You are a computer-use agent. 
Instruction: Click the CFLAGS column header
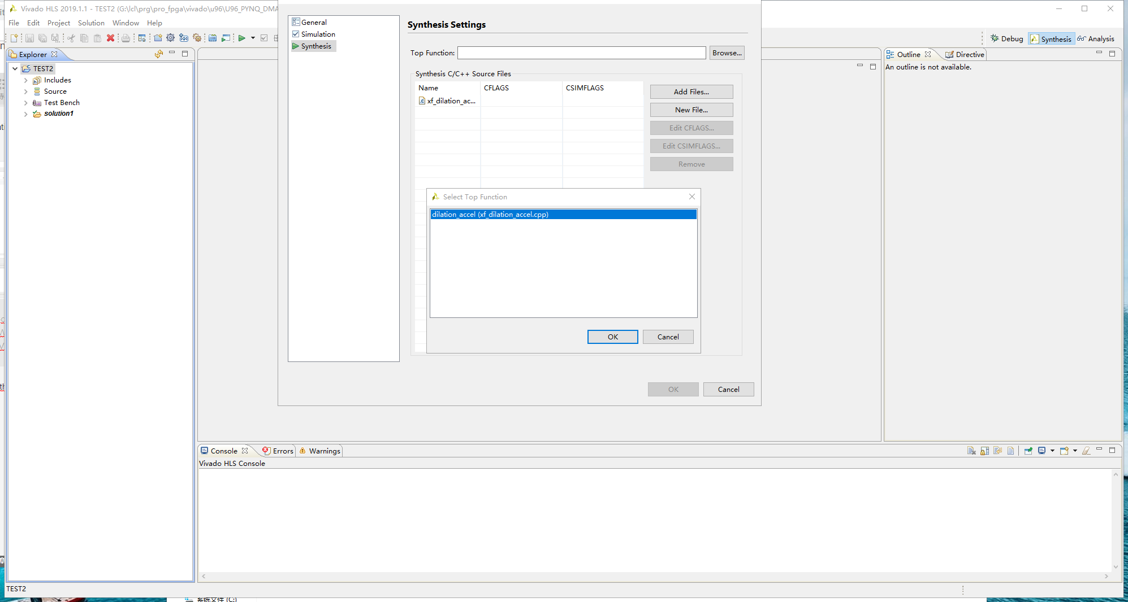pos(521,88)
